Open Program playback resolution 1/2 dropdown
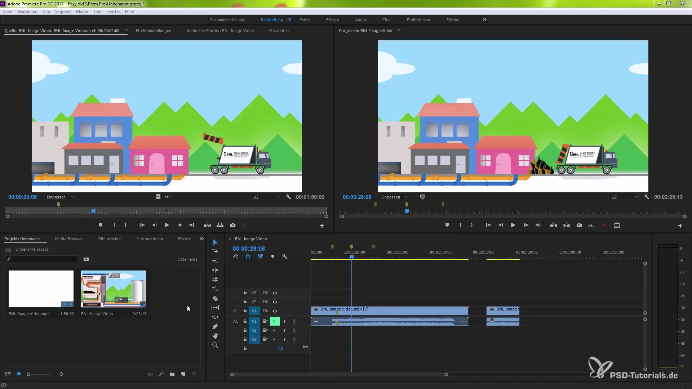The image size is (692, 389). (624, 197)
